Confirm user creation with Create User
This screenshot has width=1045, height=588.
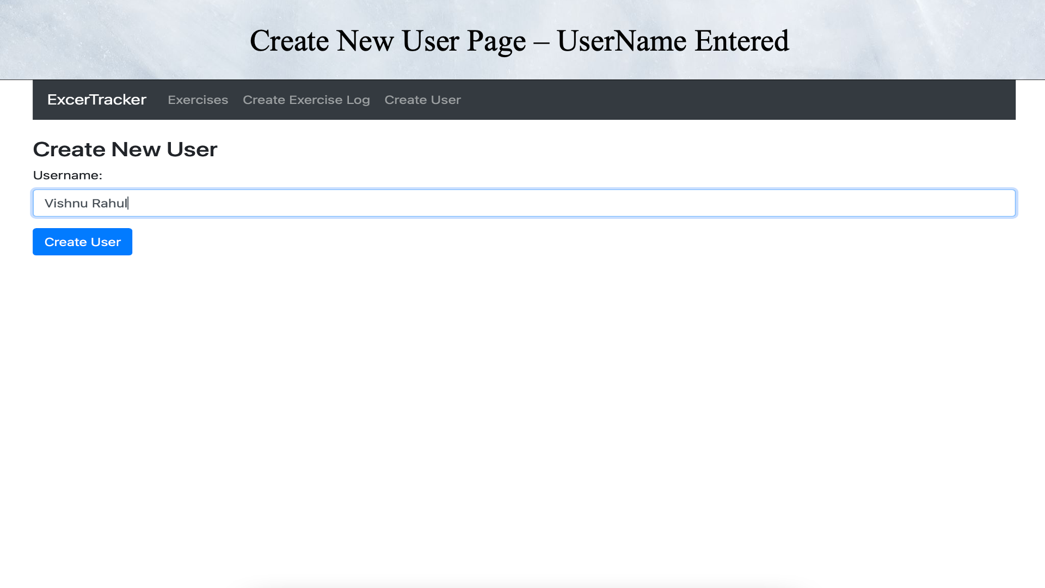pyautogui.click(x=82, y=242)
